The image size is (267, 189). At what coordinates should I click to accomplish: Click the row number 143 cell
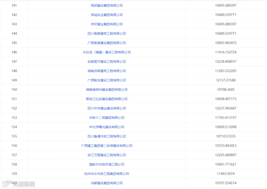(x=14, y=24)
